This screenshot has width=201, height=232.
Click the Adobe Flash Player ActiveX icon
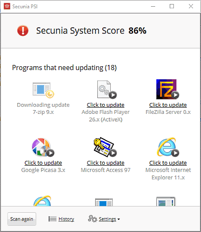pyautogui.click(x=107, y=90)
